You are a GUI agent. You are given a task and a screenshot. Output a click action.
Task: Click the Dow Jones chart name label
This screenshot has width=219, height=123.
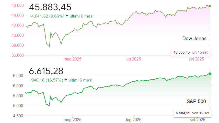[x=194, y=39]
